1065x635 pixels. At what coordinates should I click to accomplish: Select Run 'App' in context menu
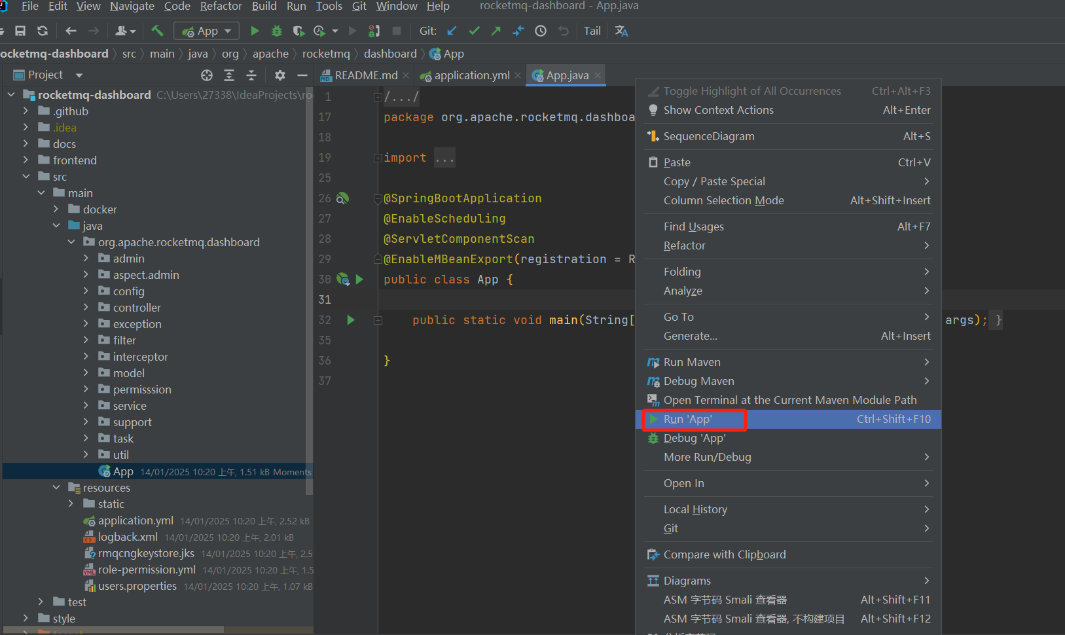(788, 419)
